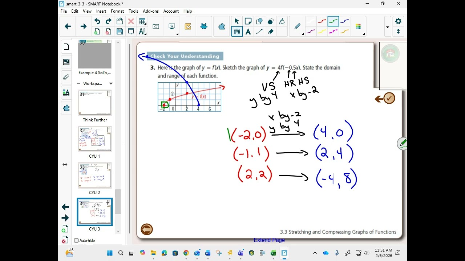The width and height of the screenshot is (465, 261).
Task: Insert a table from toolbar
Action: click(142, 21)
